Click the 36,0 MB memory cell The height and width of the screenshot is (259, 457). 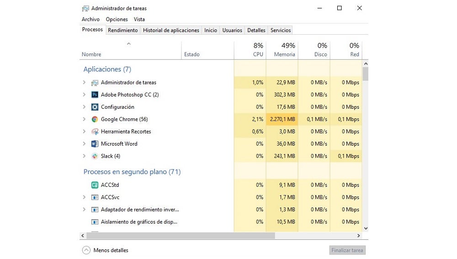coord(282,143)
